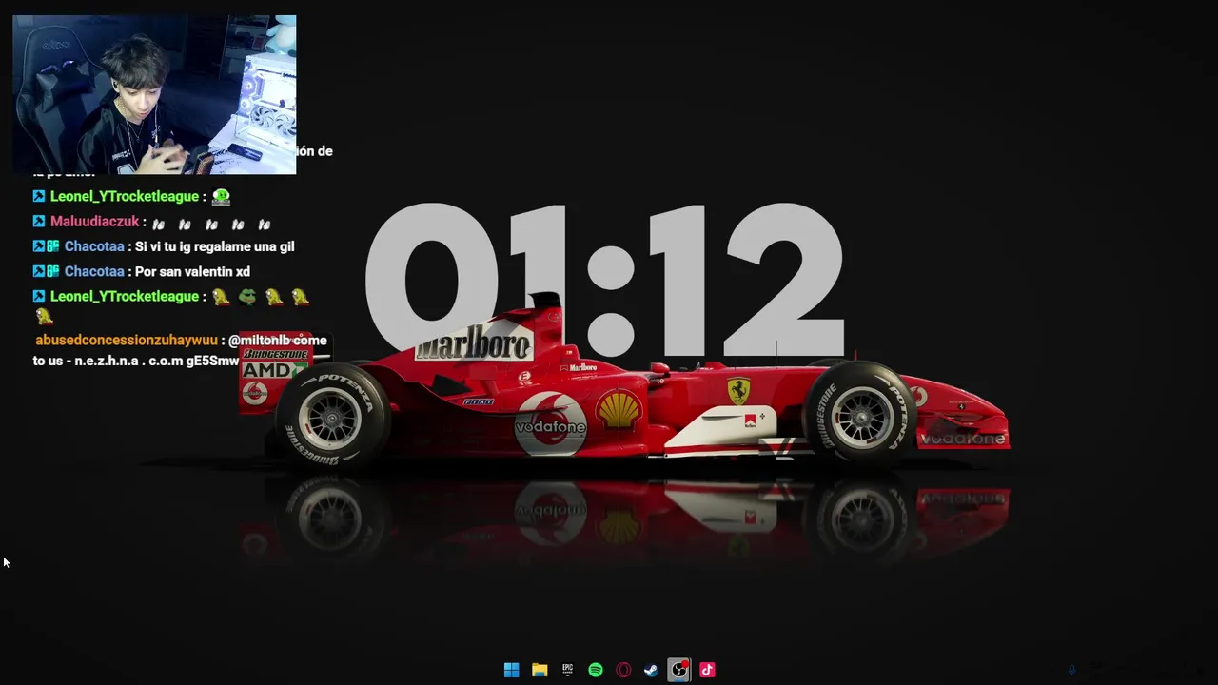
Task: Click Leonel_YTrocketleague username beside dancing emotes
Action: pyautogui.click(x=125, y=296)
